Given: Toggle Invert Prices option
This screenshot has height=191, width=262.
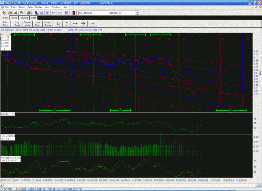Looking at the screenshot, I should [x=48, y=24].
